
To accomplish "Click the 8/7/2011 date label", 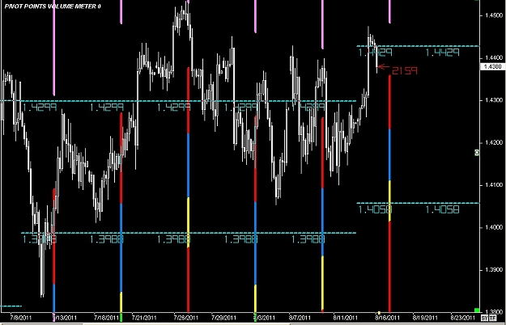I will click(300, 318).
